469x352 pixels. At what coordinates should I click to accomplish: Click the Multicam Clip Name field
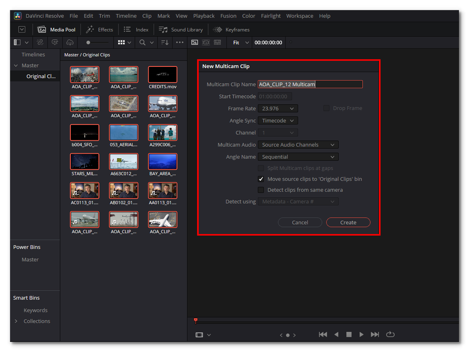pos(310,84)
